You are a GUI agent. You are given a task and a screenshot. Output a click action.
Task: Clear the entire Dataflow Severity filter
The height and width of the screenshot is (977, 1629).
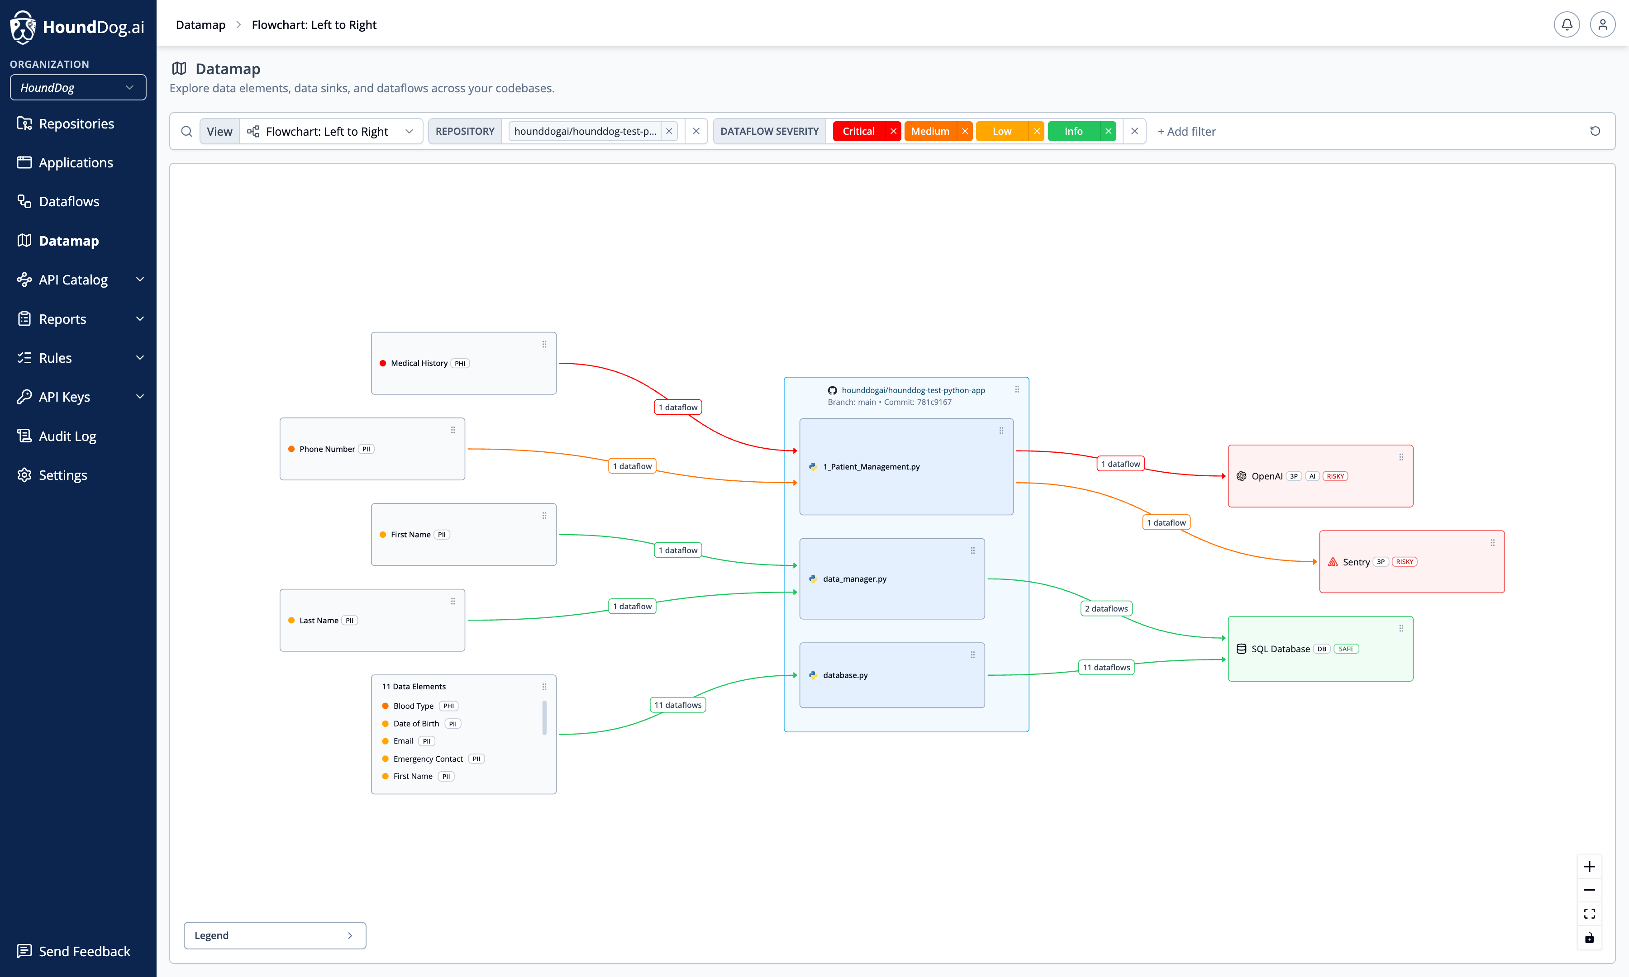(x=1134, y=131)
